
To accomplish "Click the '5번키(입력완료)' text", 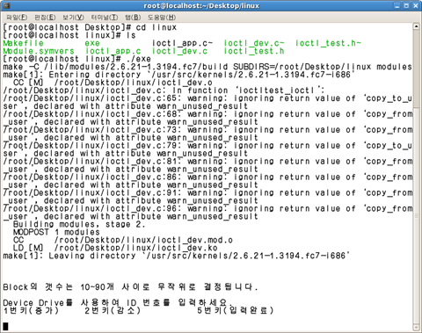I will [236, 310].
